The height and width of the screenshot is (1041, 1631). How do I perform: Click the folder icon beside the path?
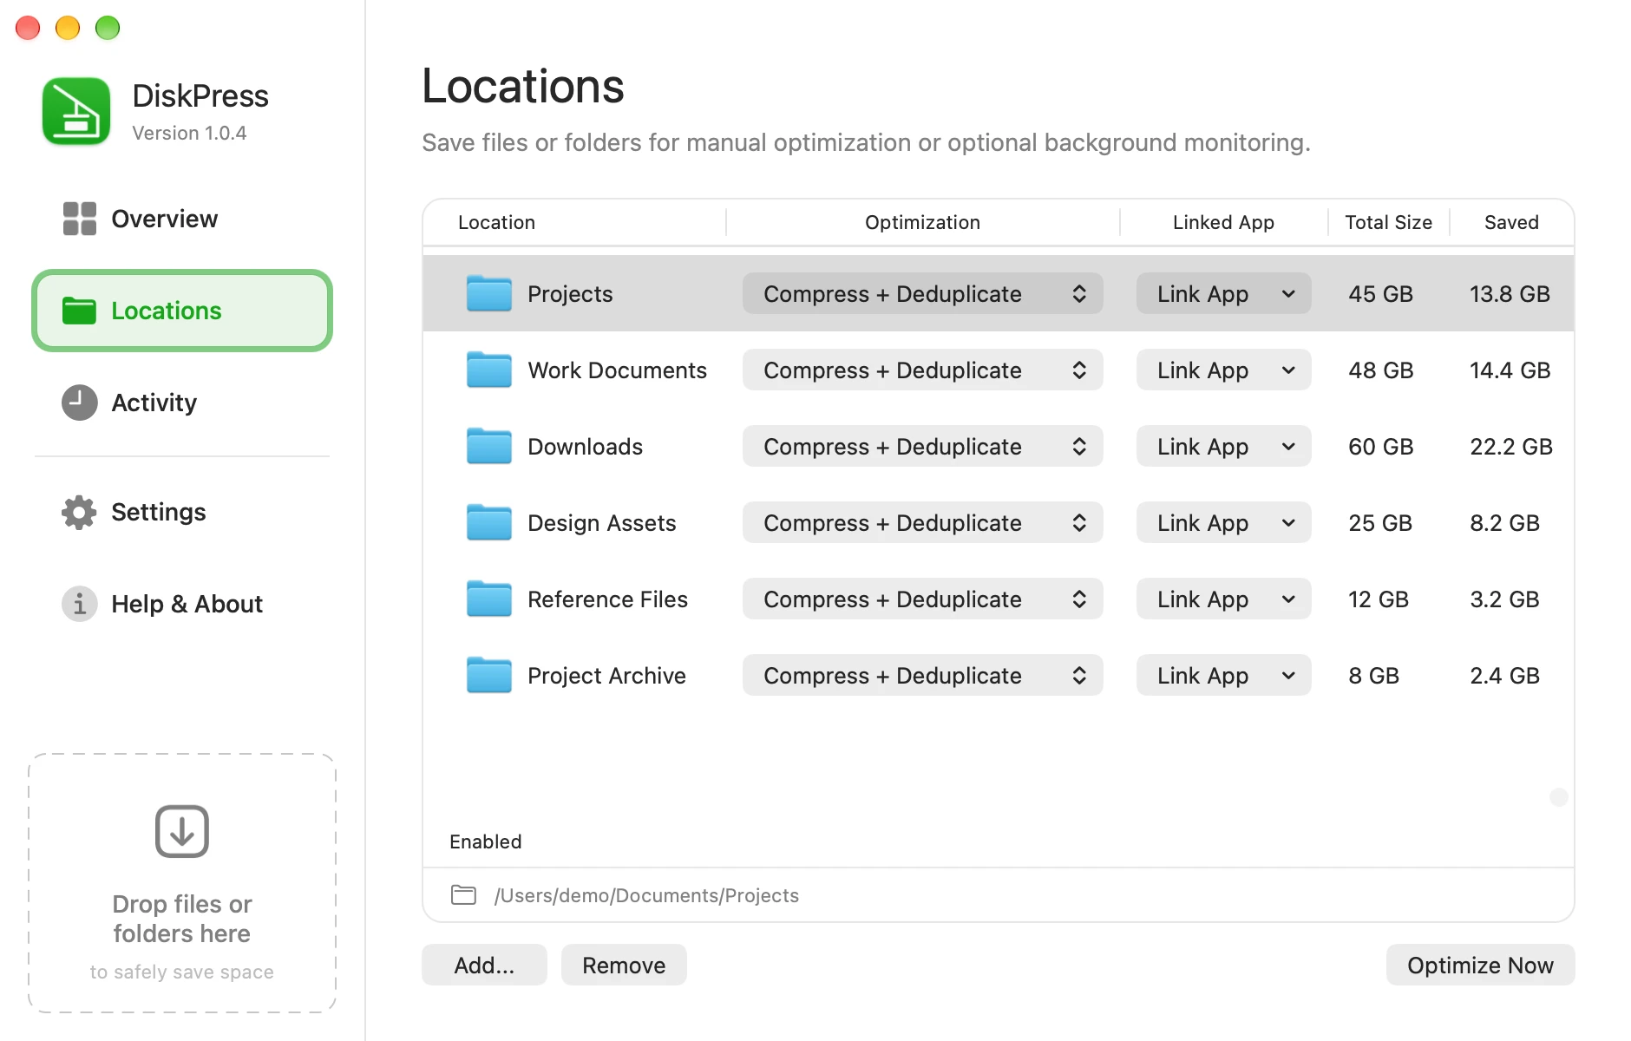tap(464, 894)
